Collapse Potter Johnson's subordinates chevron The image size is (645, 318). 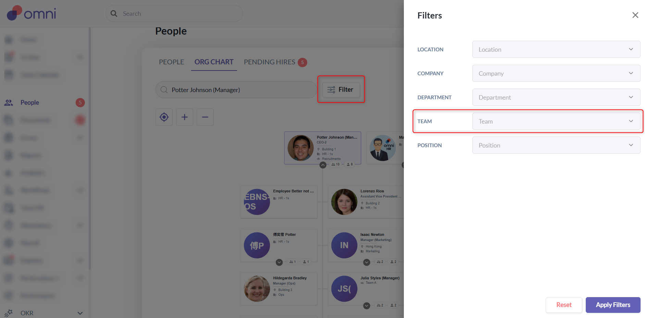tap(323, 165)
